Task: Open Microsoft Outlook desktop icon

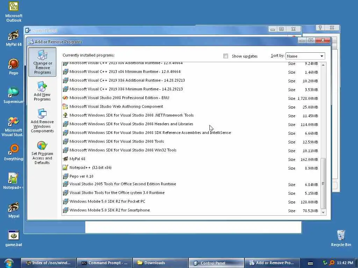Action: pos(14,12)
